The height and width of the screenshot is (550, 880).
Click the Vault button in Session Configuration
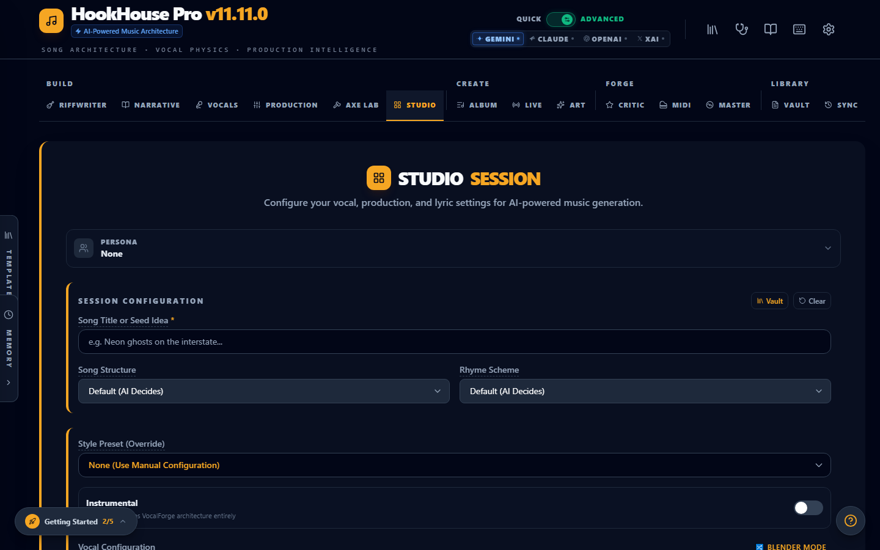769,301
